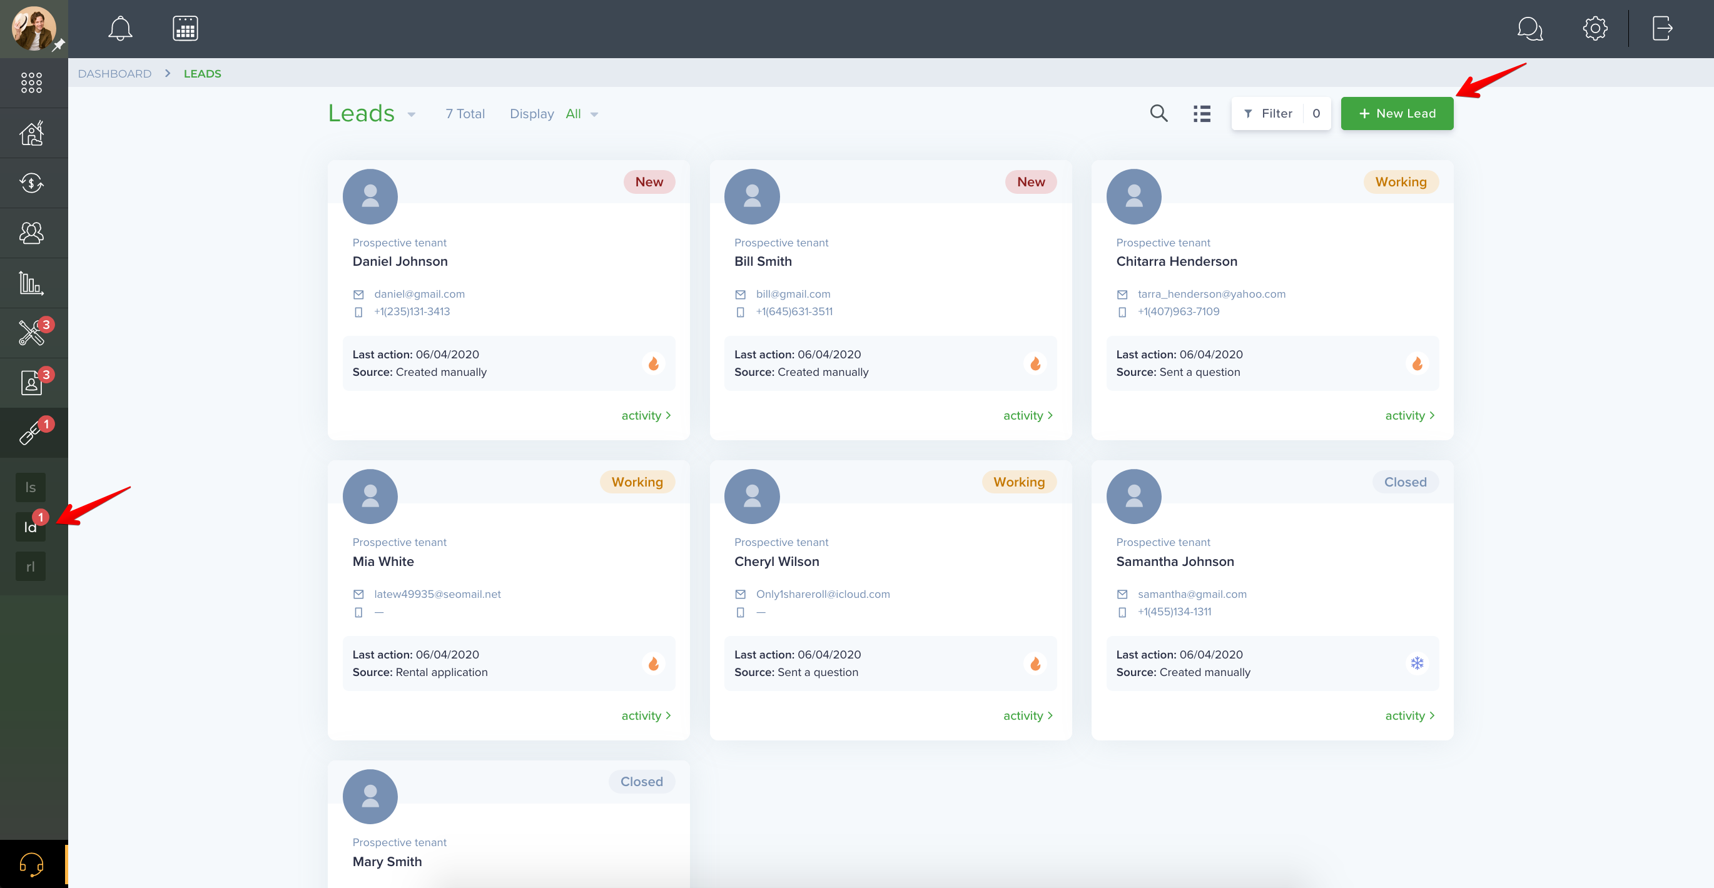Open the applications document icon in sidebar
The height and width of the screenshot is (888, 1714).
point(31,383)
